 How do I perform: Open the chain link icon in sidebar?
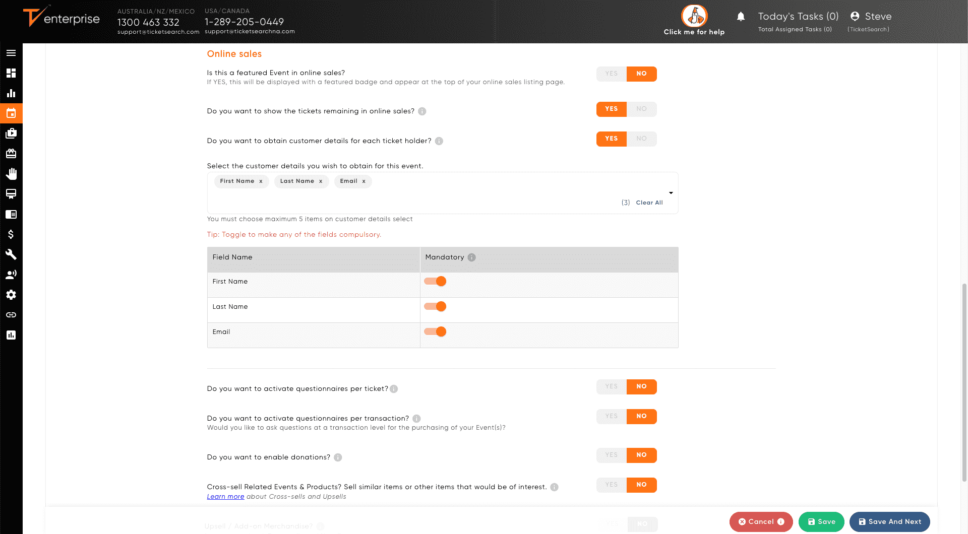11,315
